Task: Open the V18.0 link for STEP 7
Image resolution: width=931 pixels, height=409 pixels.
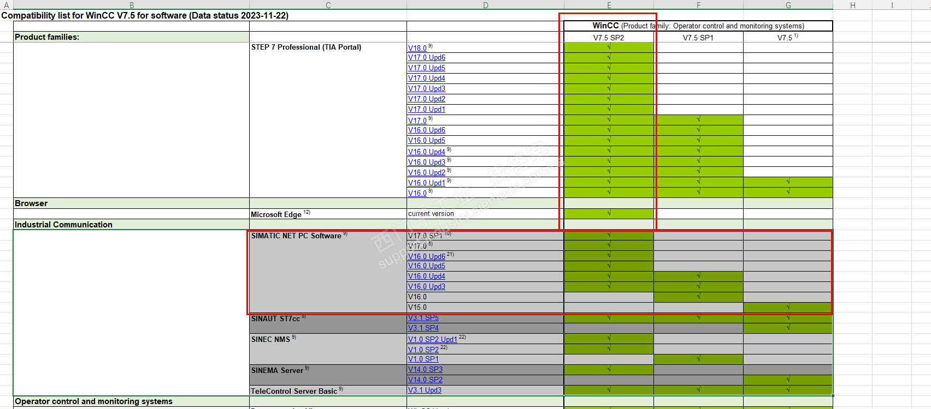Action: (417, 48)
